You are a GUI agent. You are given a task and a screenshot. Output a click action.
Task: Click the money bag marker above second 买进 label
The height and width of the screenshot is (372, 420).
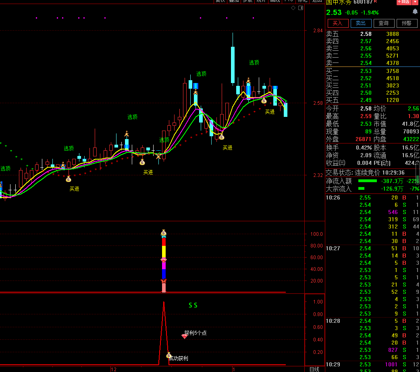142,162
